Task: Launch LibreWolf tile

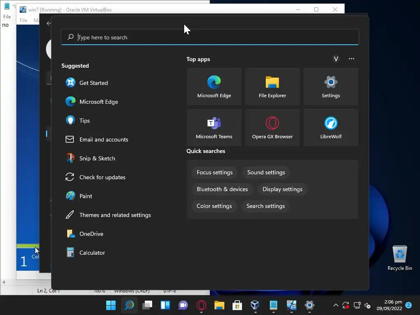Action: click(x=331, y=128)
